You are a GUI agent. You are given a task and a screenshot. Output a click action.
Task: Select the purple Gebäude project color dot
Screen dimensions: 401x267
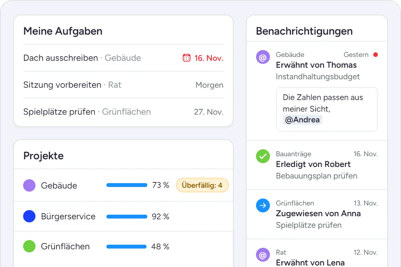click(x=29, y=185)
